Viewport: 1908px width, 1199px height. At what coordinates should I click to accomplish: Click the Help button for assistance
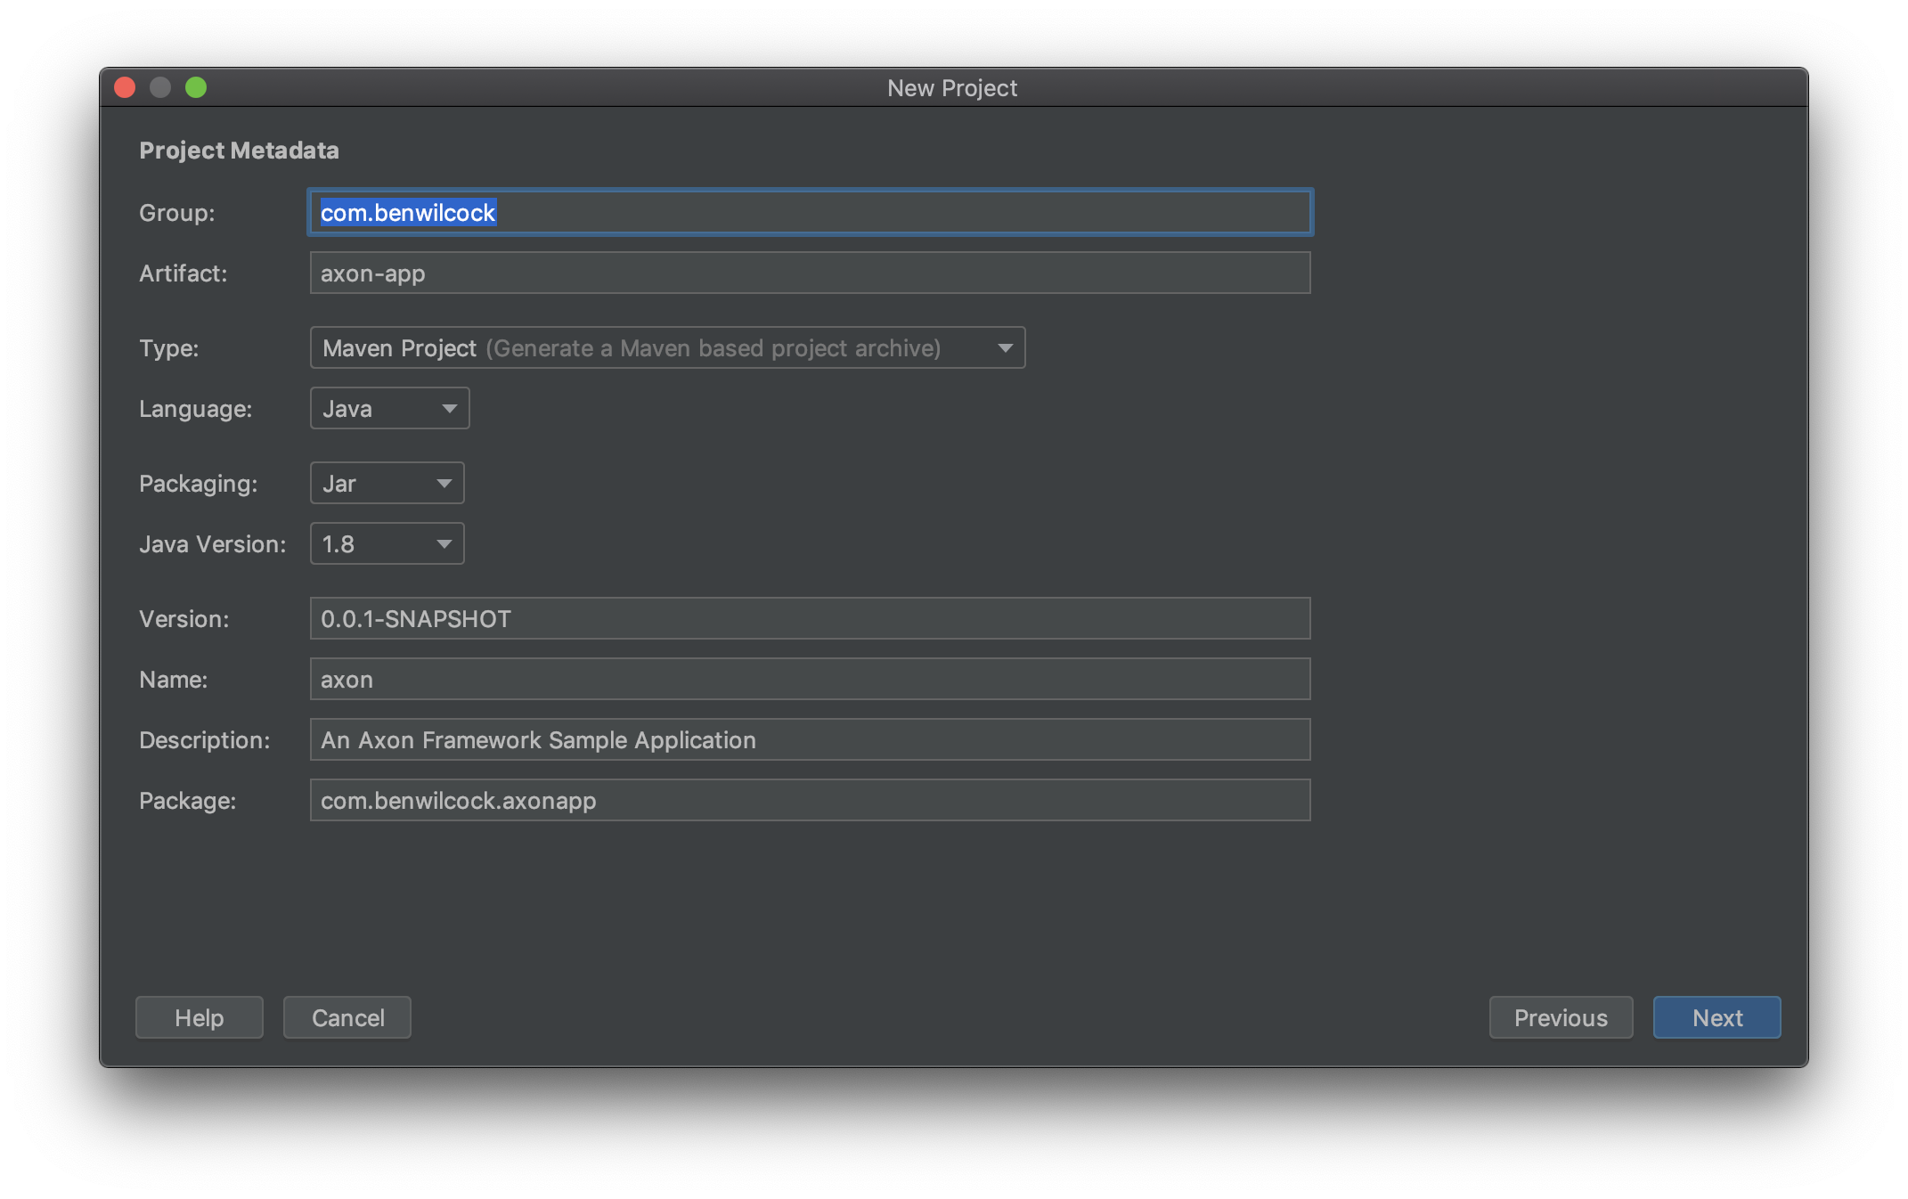point(199,1016)
